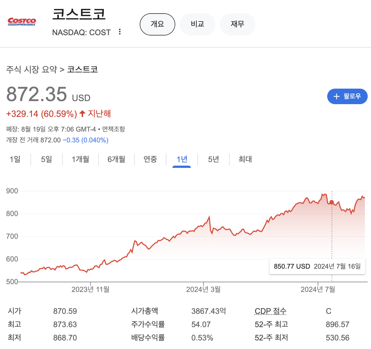Switch chart range to 5일

47,159
